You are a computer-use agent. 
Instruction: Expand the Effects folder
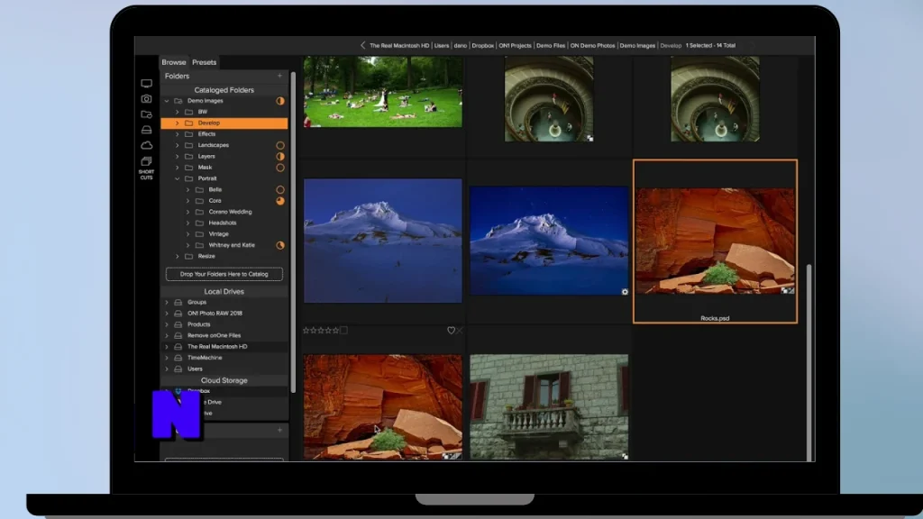(x=178, y=134)
